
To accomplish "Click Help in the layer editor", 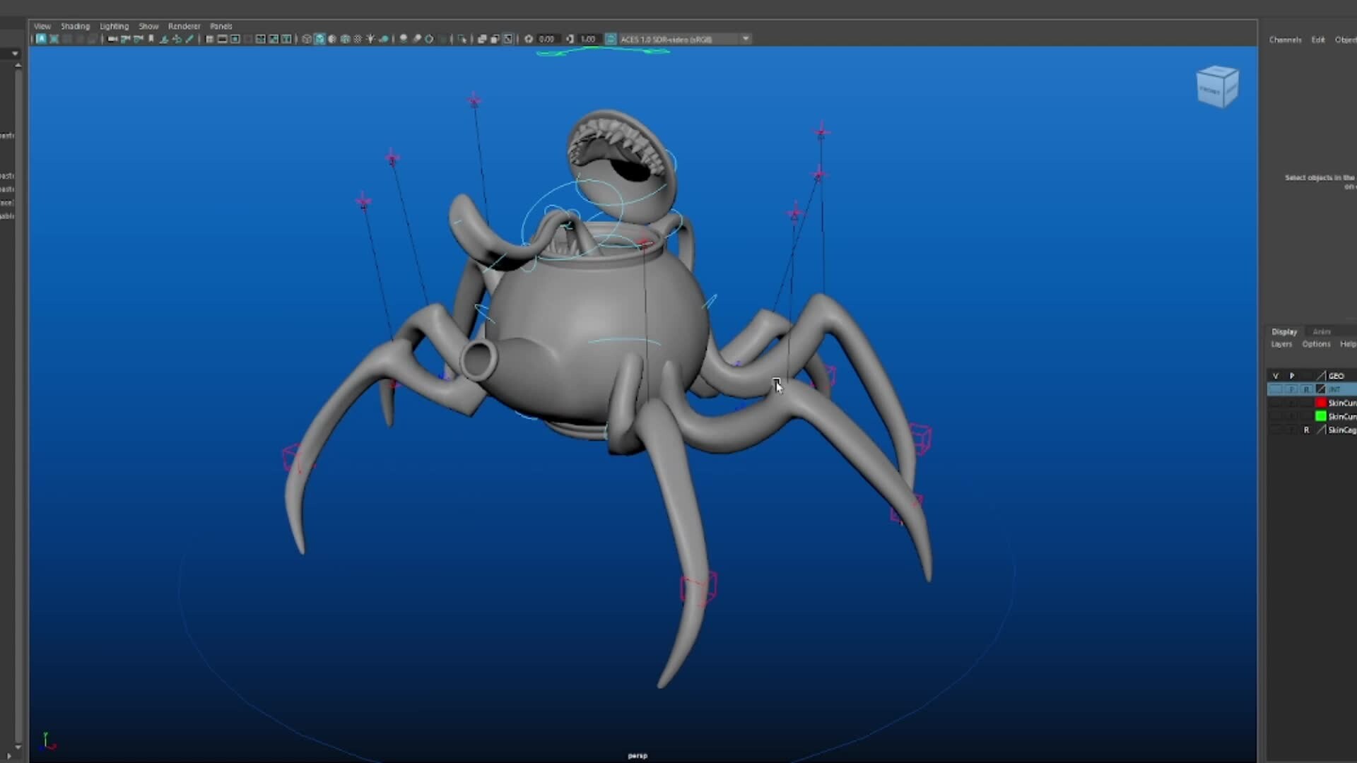I will click(x=1349, y=344).
